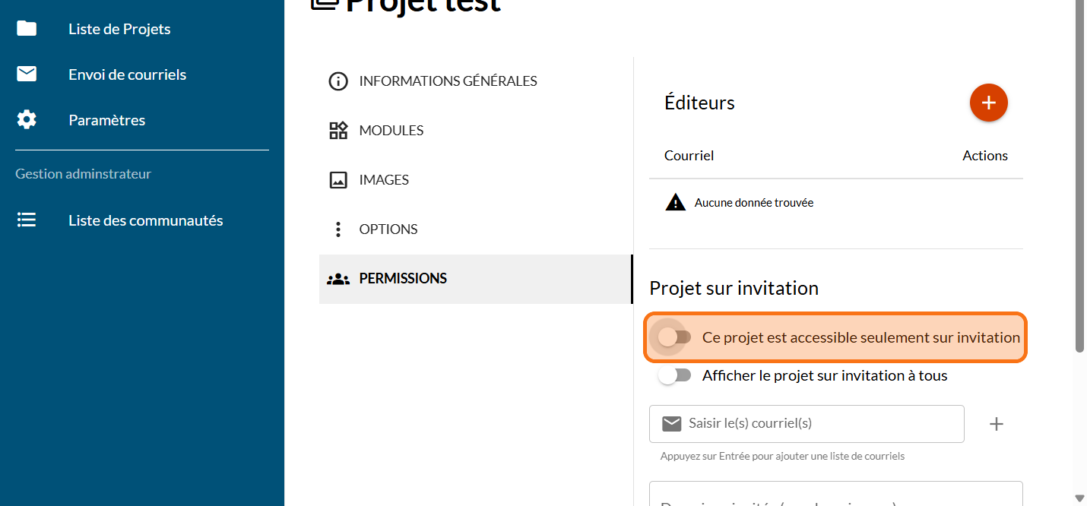The height and width of the screenshot is (506, 1087).
Task: Add an editor with the orange plus button
Action: tap(988, 103)
